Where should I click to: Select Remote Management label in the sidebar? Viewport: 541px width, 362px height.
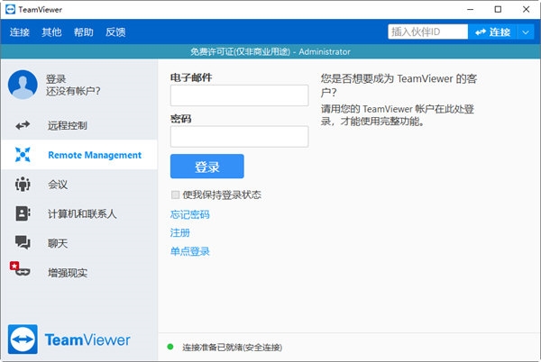pos(95,155)
